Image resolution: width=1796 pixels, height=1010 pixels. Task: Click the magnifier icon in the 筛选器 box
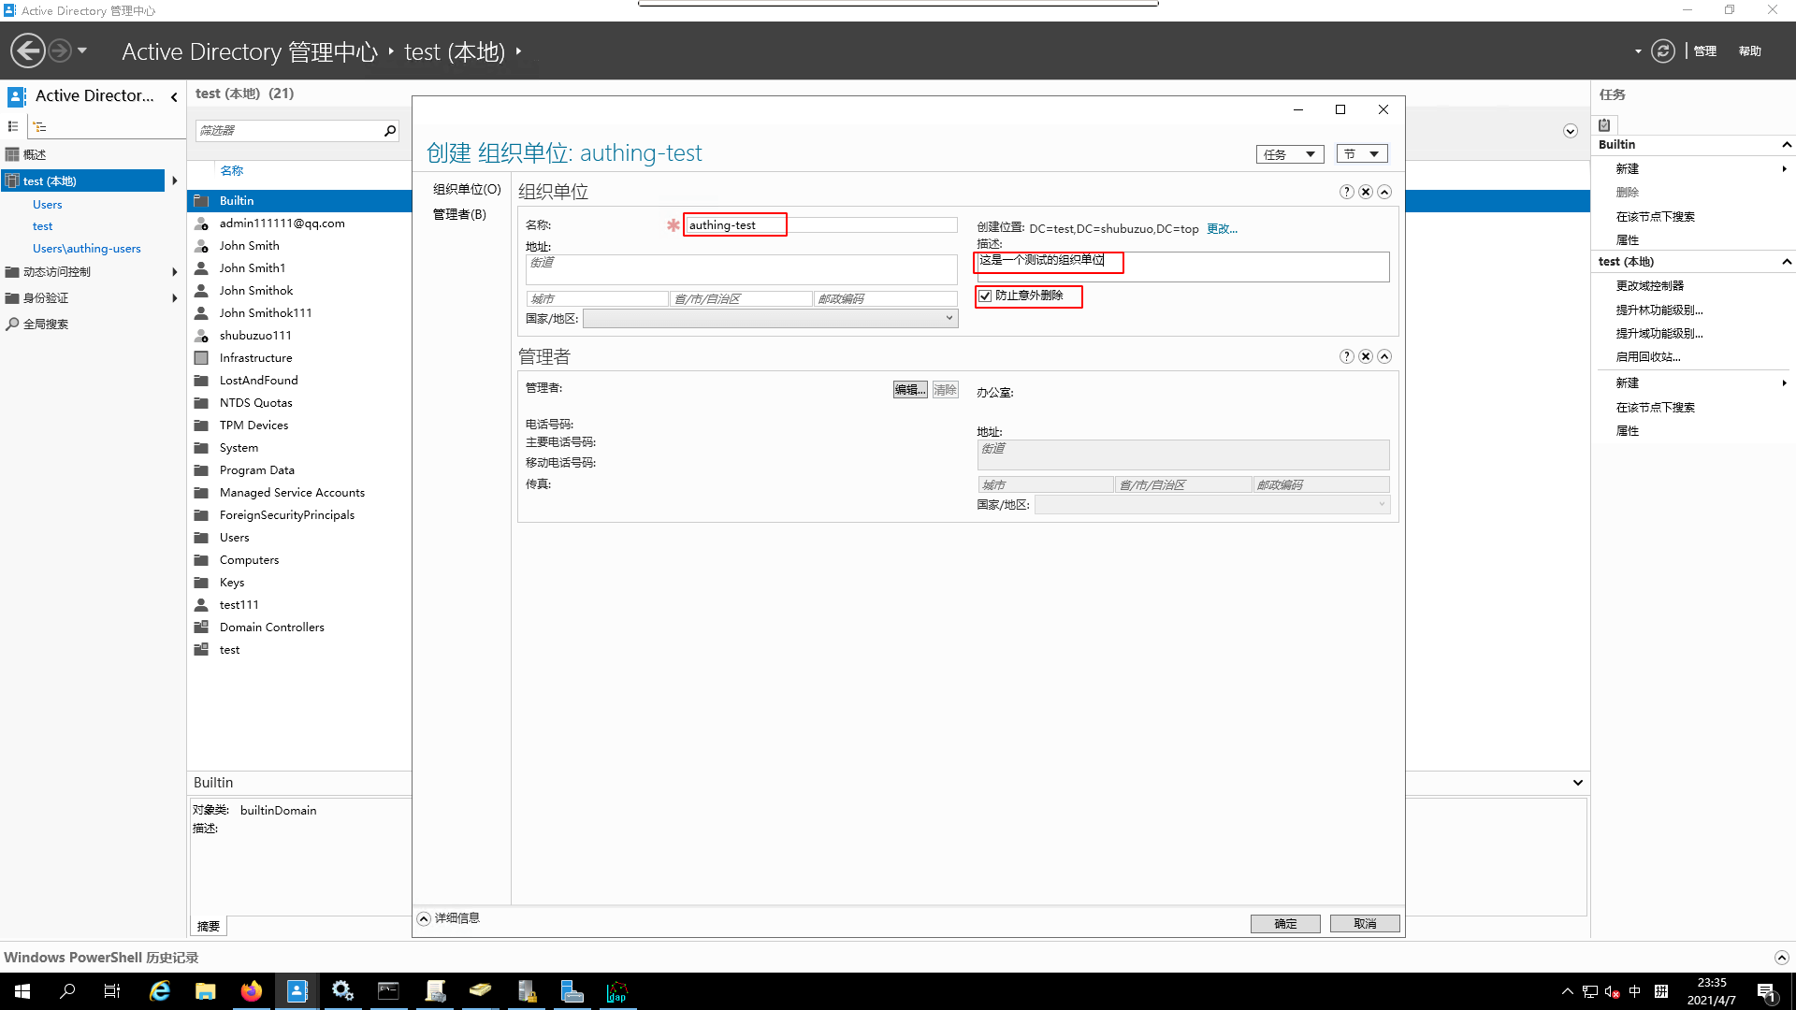390,131
